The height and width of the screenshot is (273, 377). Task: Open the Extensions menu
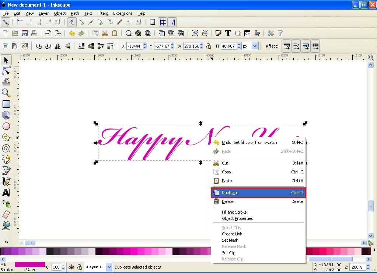[x=123, y=13]
